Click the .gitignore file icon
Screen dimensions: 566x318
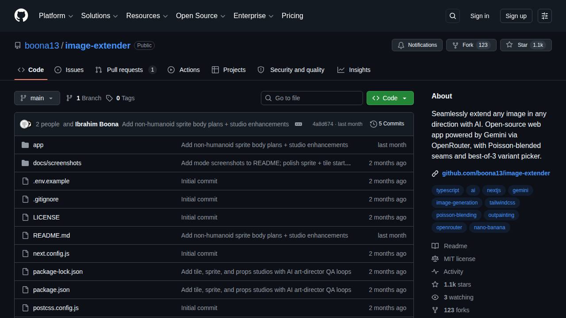[25, 199]
